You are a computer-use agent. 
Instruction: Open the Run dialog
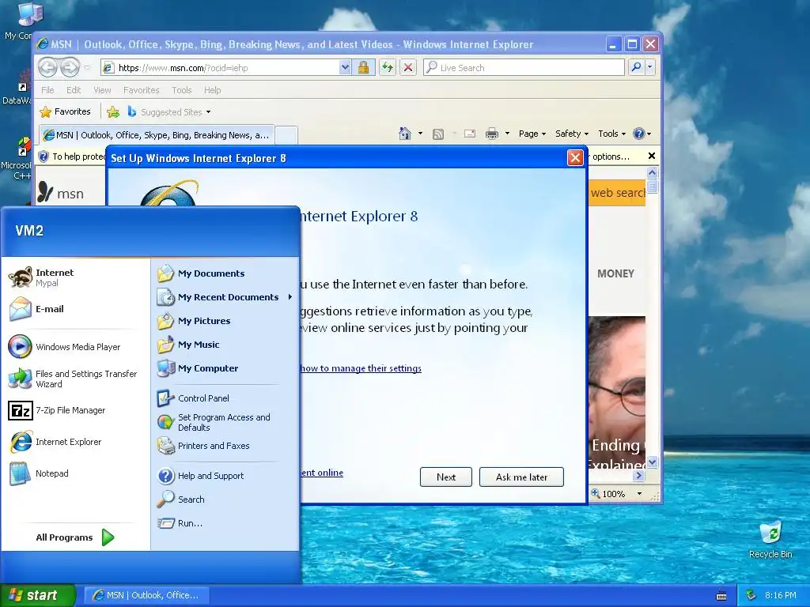(x=180, y=523)
